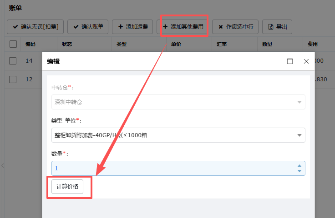Click 导出 export button
This screenshot has width=335, height=218.
click(278, 27)
